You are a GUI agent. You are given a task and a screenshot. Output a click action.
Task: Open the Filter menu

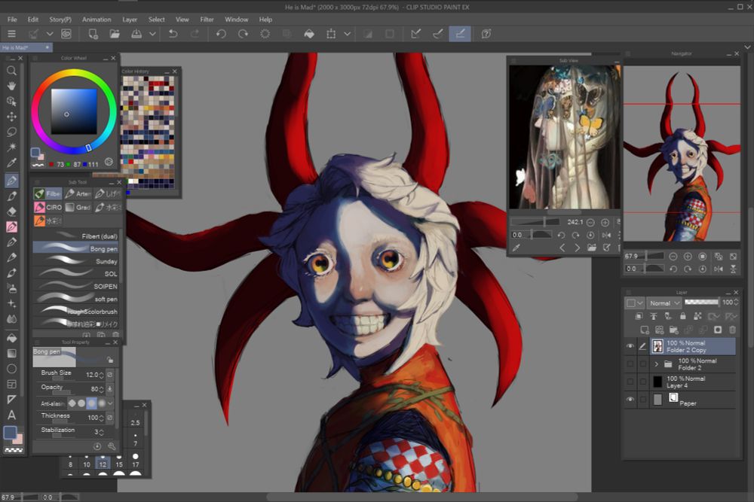pos(207,19)
